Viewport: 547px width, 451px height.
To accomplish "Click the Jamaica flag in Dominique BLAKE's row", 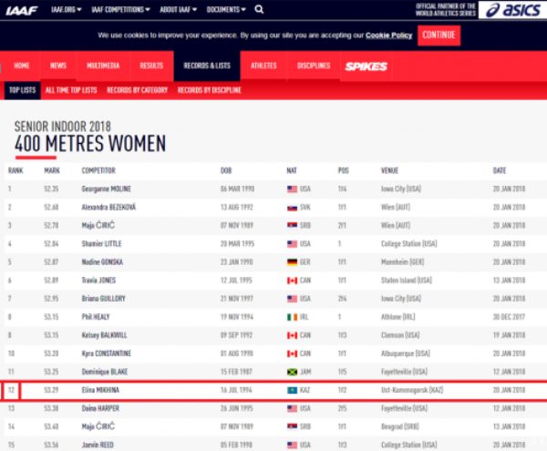I will pyautogui.click(x=293, y=372).
